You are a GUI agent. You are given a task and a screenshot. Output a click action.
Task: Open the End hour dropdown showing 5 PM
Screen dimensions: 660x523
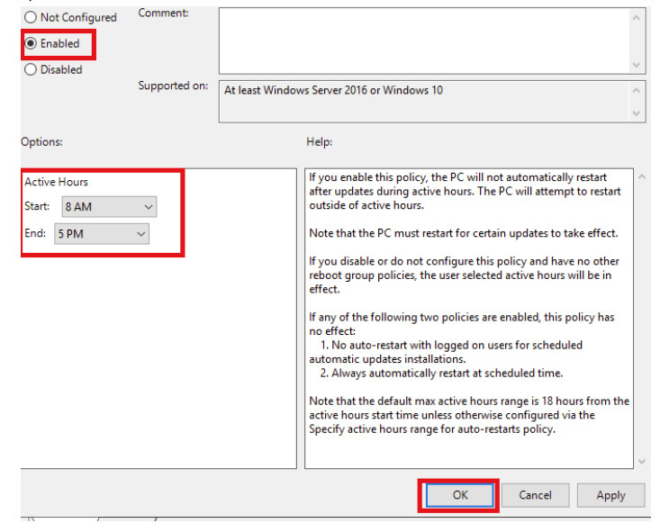[x=102, y=233]
